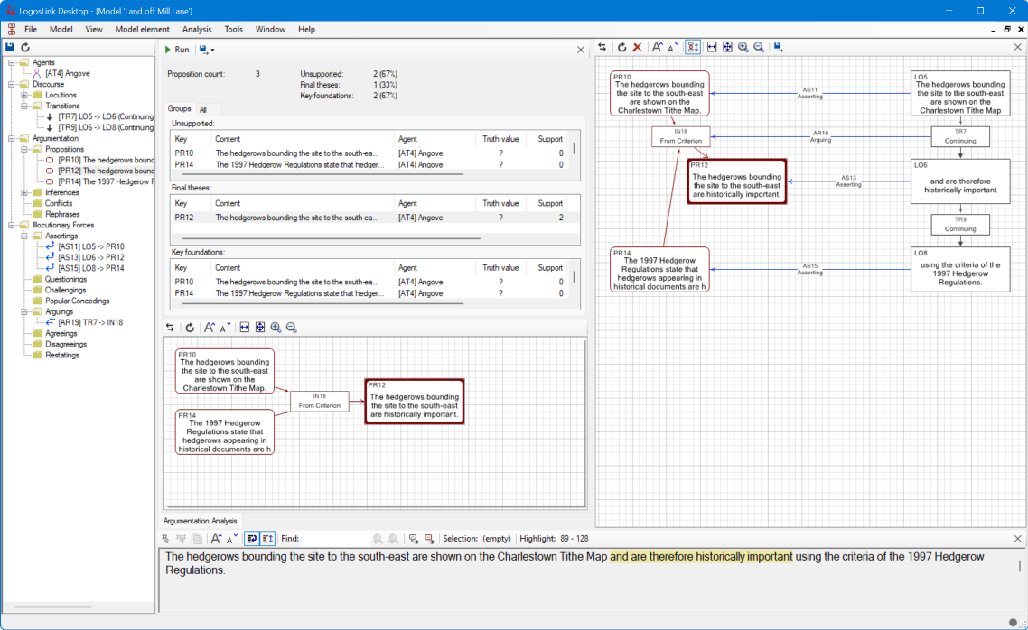This screenshot has height=630, width=1028.
Task: Zoom in on the main diagram
Action: click(x=743, y=47)
